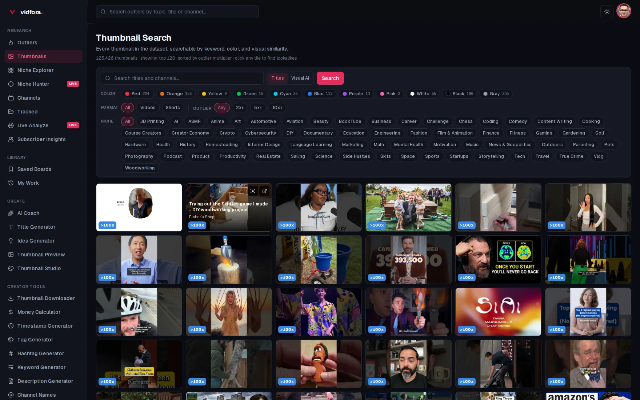This screenshot has height=400, width=640.
Task: Select outlier filter 10x+
Action: 277,108
